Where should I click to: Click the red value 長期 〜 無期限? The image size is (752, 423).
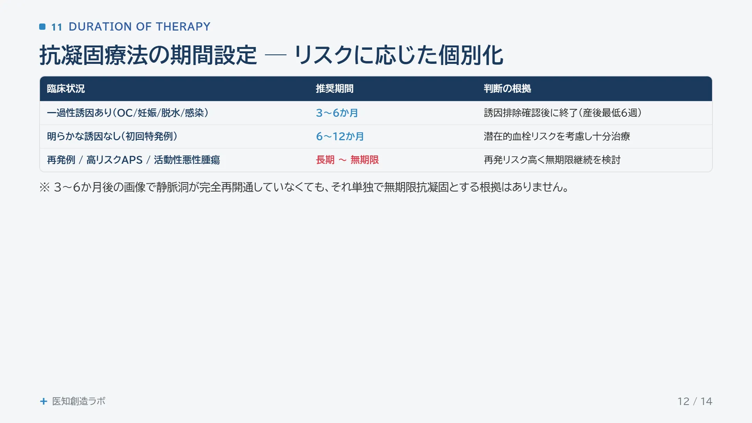(347, 160)
